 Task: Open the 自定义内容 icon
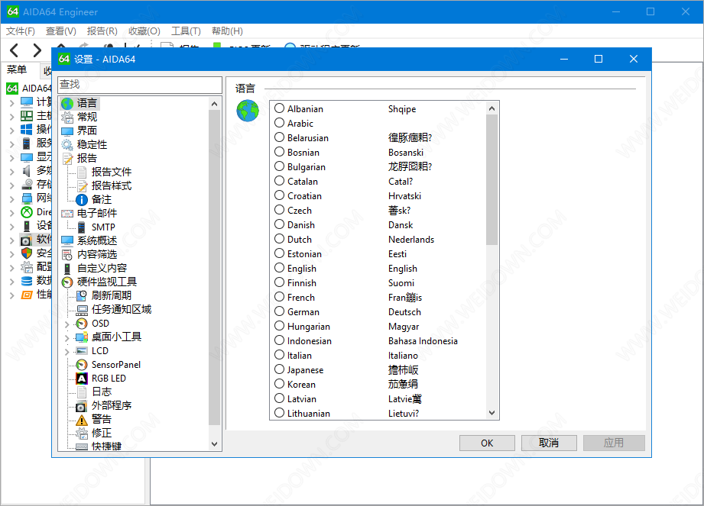67,269
